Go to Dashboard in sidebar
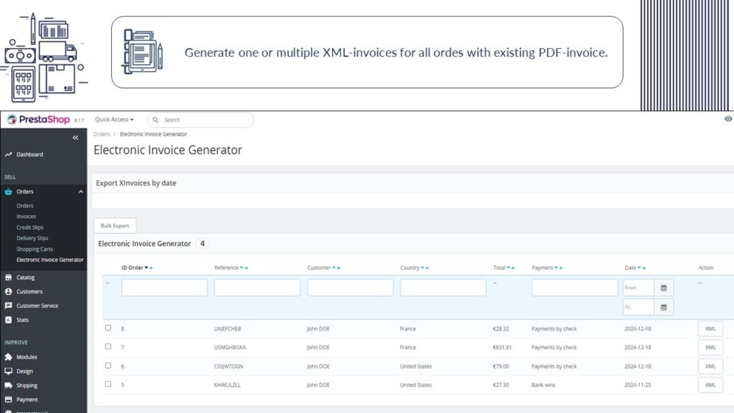Screen dimensions: 734x413 pos(29,154)
